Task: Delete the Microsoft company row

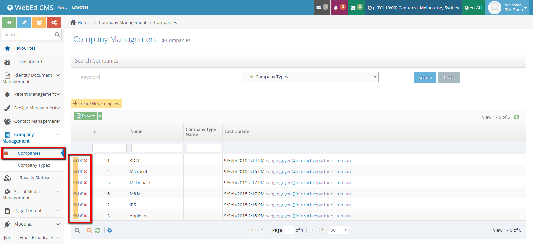Action: click(x=85, y=172)
